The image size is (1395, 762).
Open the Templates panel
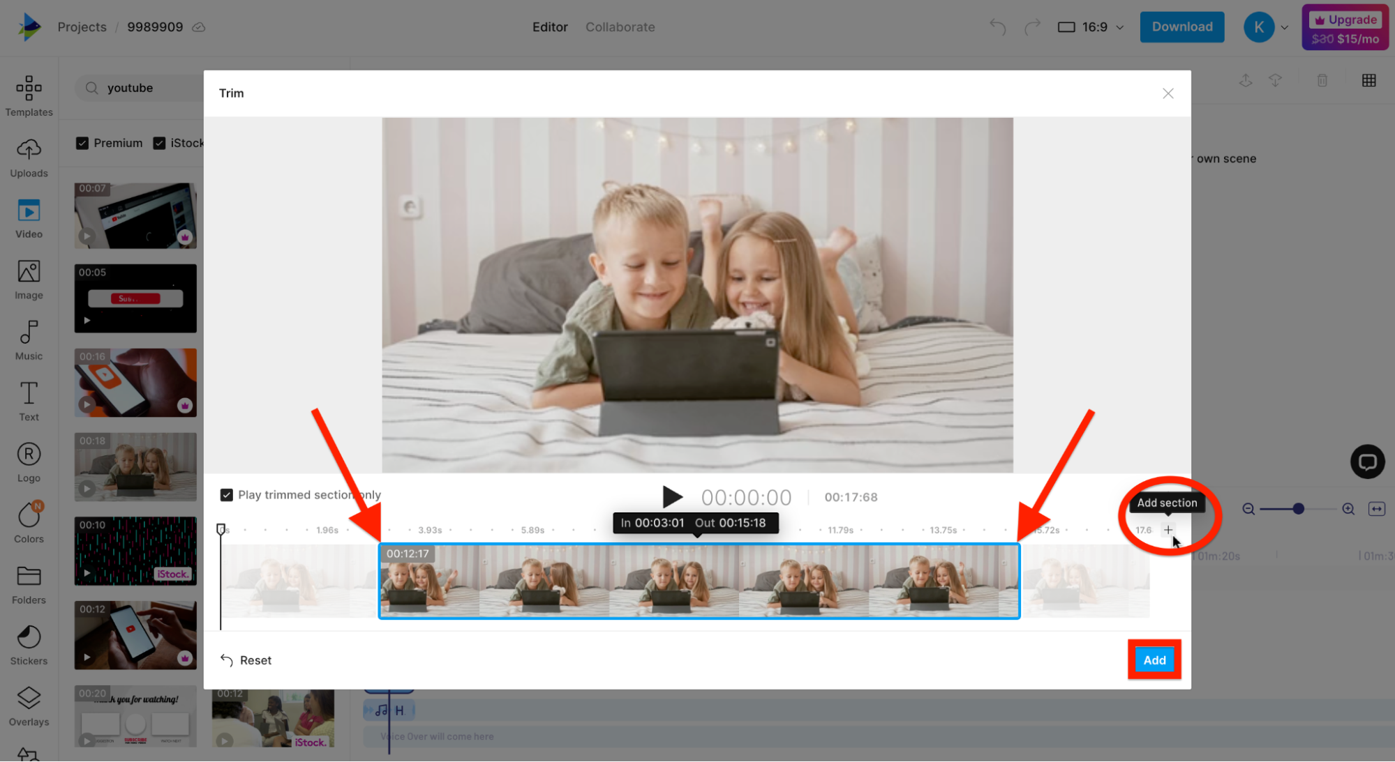click(x=28, y=94)
